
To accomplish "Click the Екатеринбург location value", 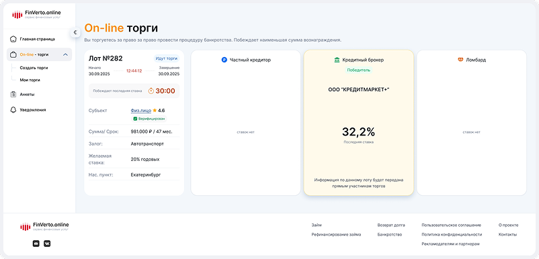I will 146,175.
